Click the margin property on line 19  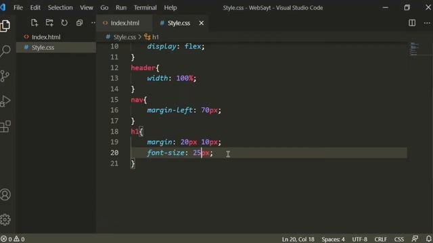(160, 142)
